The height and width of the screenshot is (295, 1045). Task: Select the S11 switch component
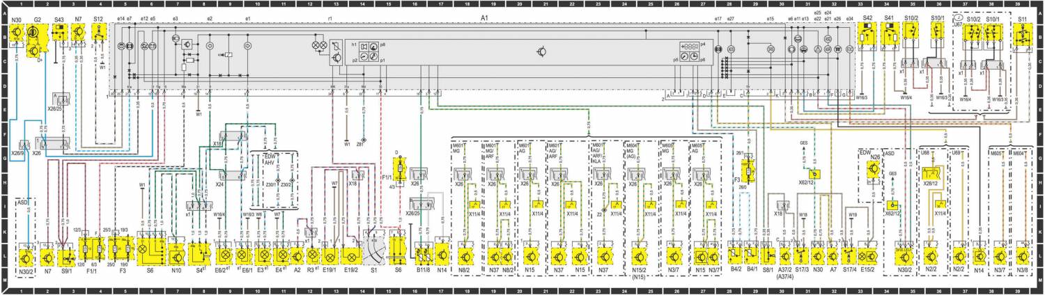click(1022, 35)
